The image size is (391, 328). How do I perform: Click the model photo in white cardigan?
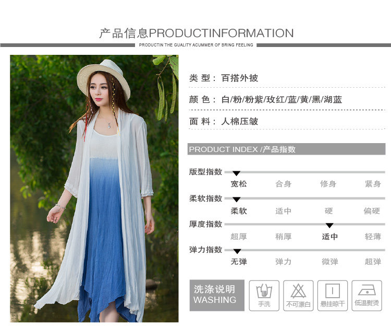pos(94,189)
